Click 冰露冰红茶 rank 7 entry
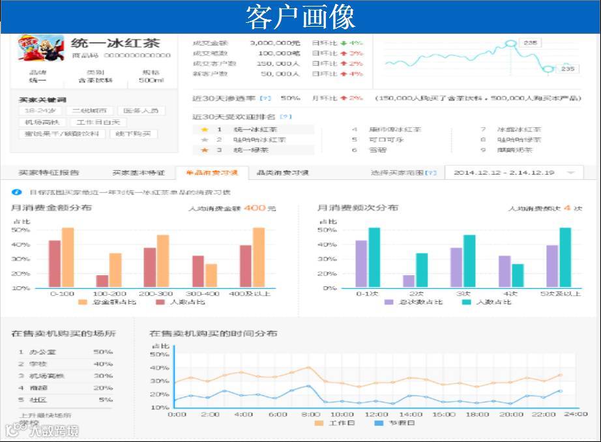This screenshot has height=442, width=601. tap(519, 130)
